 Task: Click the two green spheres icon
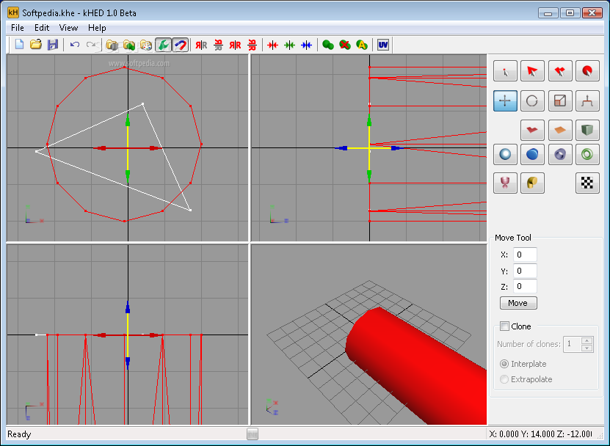328,45
